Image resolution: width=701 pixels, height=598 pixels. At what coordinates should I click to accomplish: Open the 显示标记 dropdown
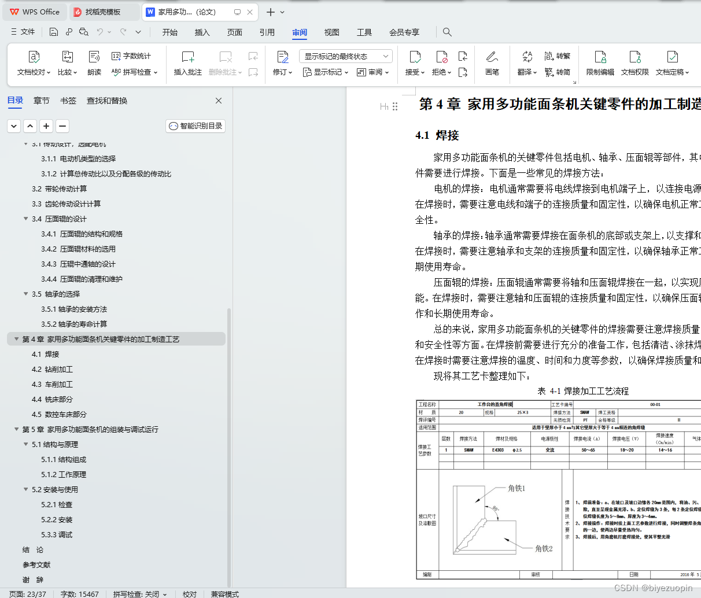pyautogui.click(x=326, y=72)
